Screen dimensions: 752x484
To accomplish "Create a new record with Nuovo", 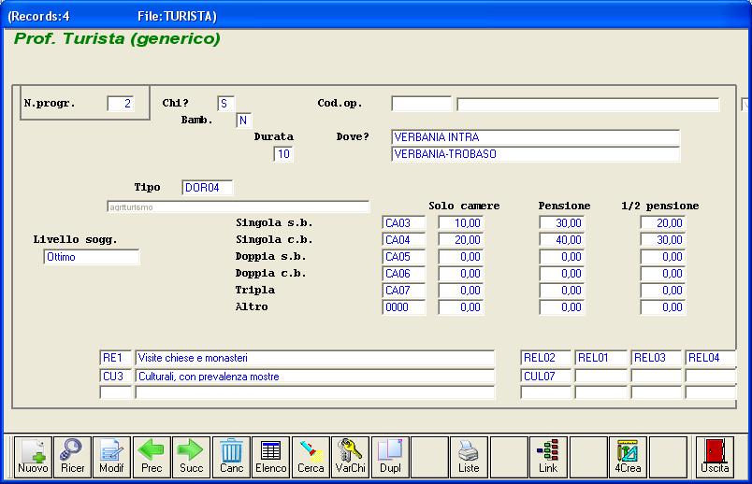I will pyautogui.click(x=33, y=457).
